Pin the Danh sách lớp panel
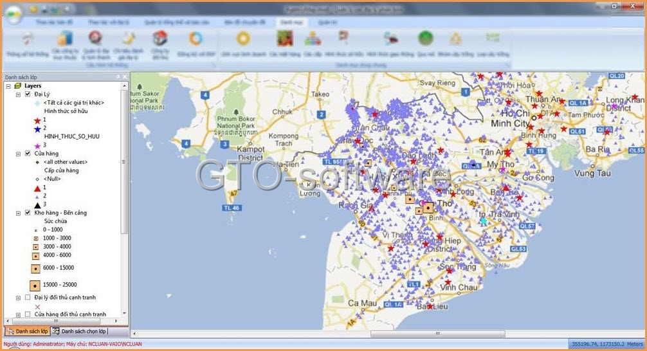Image resolution: width=647 pixels, height=351 pixels. tap(118, 76)
